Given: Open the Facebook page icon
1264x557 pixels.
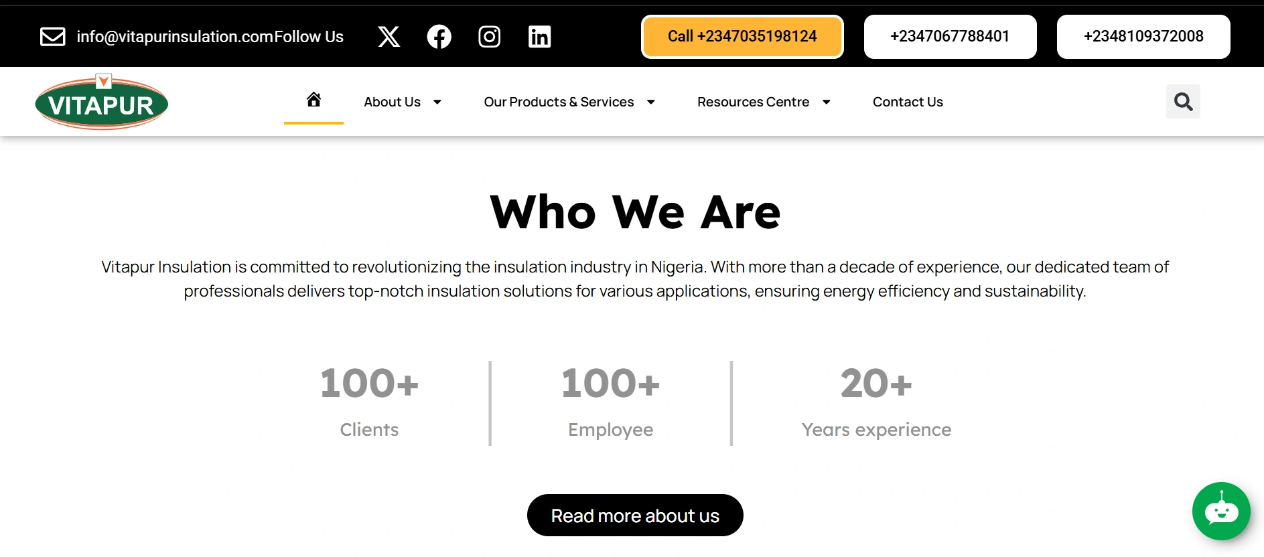Looking at the screenshot, I should click(x=439, y=37).
